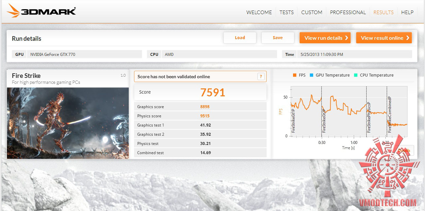Click the Save button
The width and height of the screenshot is (425, 211).
pos(278,38)
